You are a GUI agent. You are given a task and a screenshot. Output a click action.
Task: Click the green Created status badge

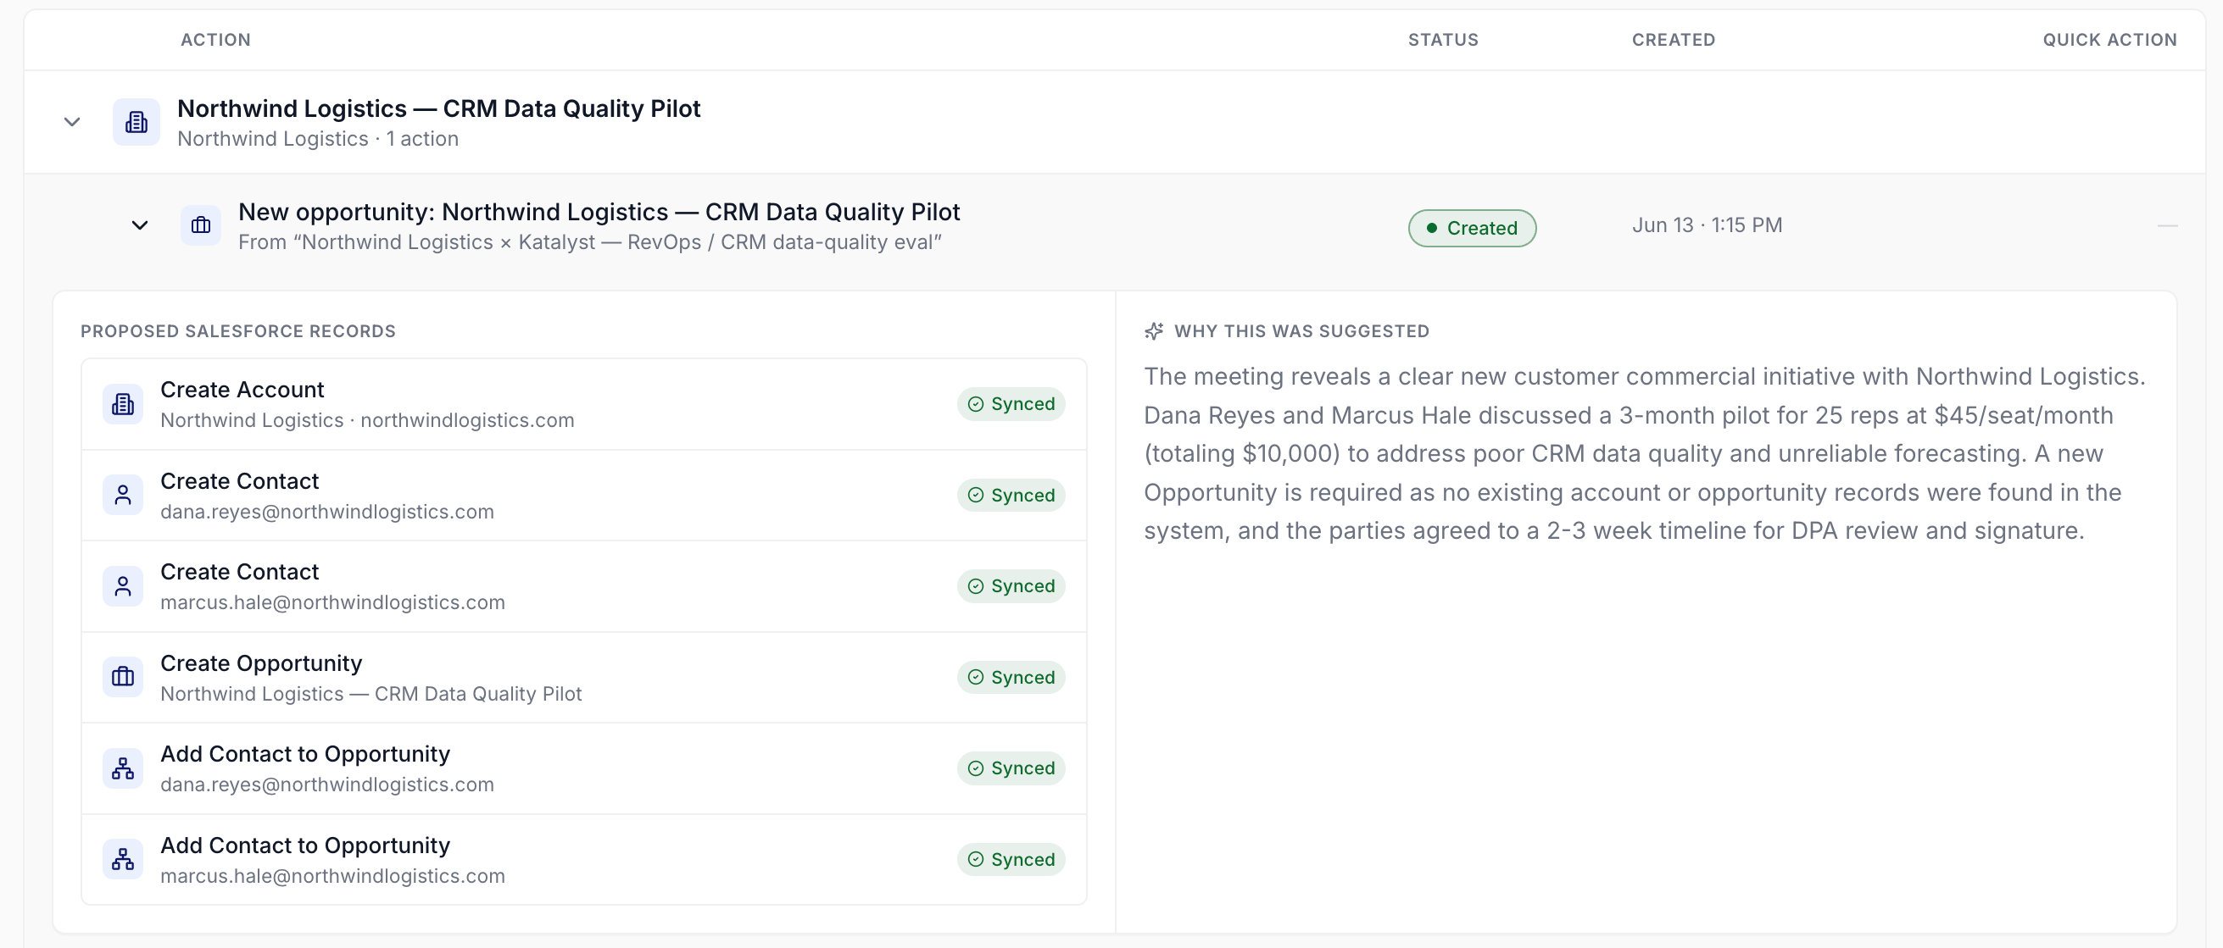click(x=1472, y=228)
